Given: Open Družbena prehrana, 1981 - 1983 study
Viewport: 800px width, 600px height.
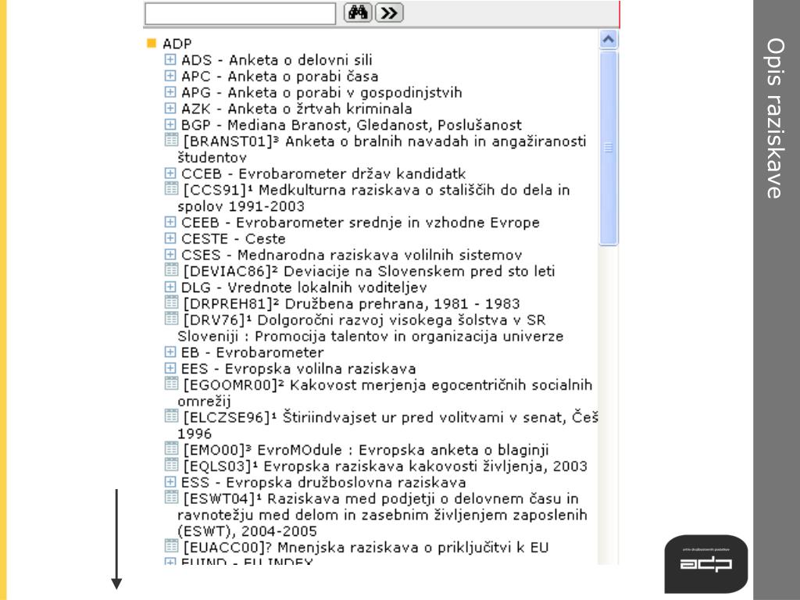Looking at the screenshot, I should coord(352,304).
